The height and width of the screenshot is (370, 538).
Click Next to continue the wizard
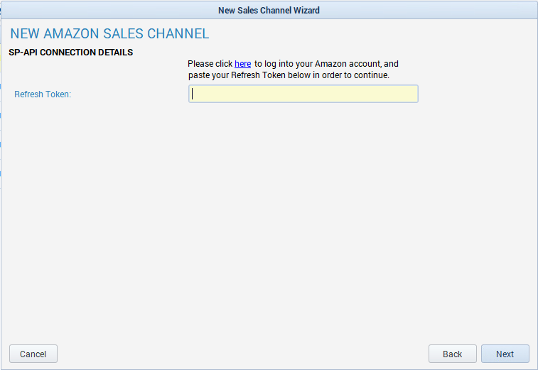(505, 354)
